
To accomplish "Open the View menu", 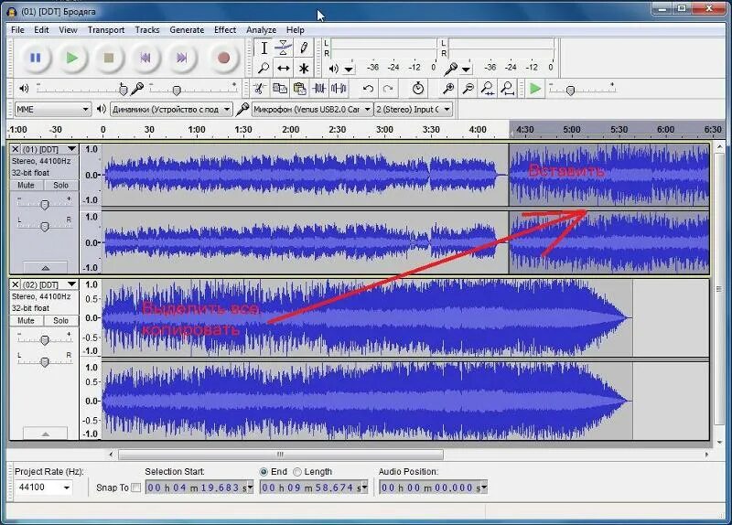I will 68,30.
